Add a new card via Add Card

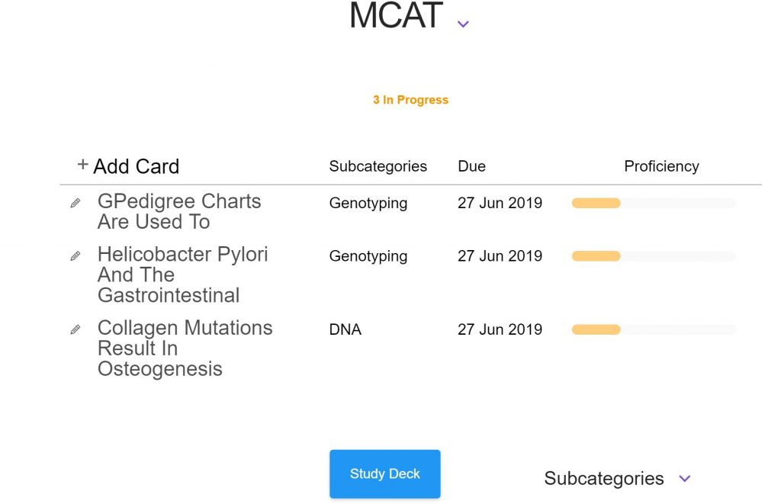pos(136,166)
